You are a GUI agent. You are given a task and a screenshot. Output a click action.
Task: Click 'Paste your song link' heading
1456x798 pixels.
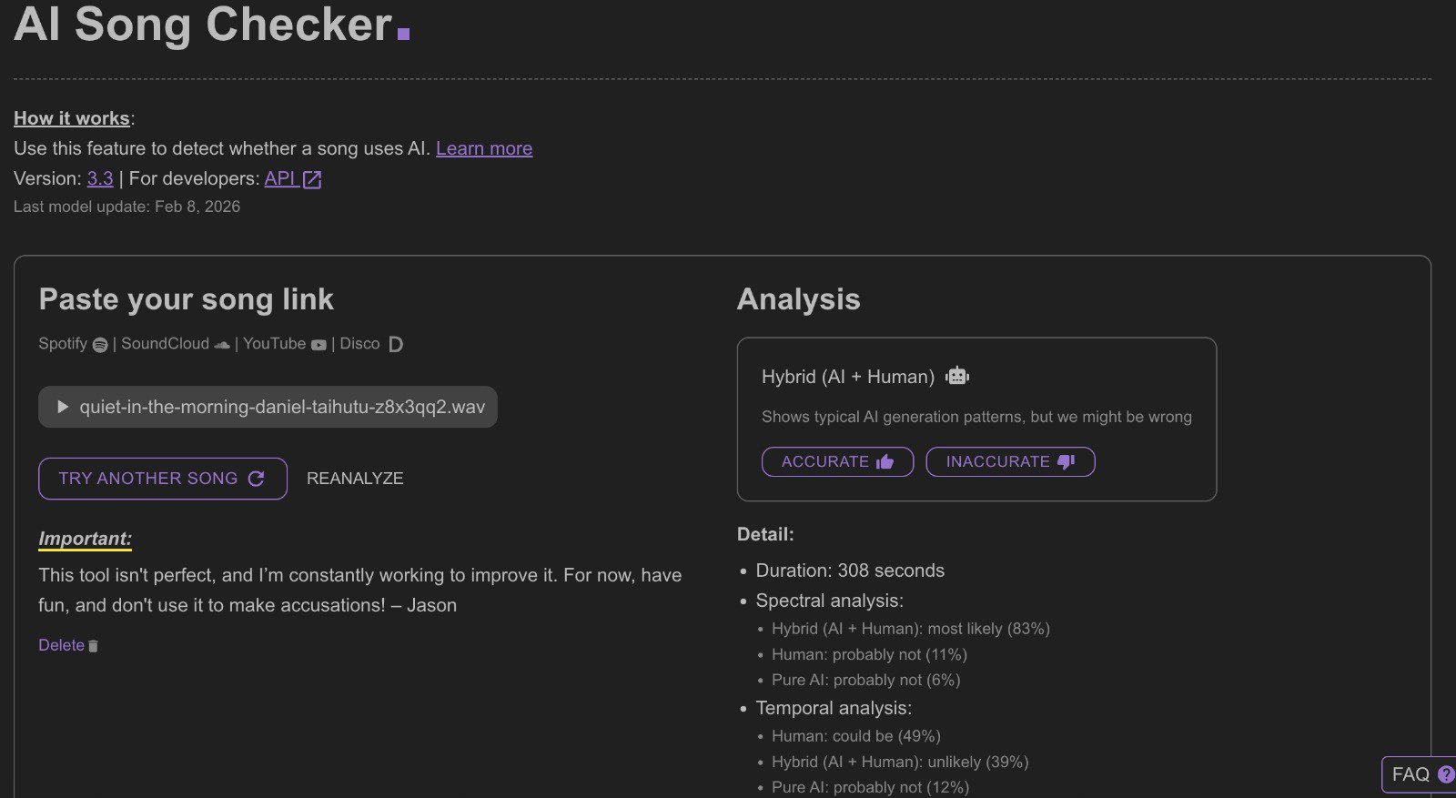(187, 299)
